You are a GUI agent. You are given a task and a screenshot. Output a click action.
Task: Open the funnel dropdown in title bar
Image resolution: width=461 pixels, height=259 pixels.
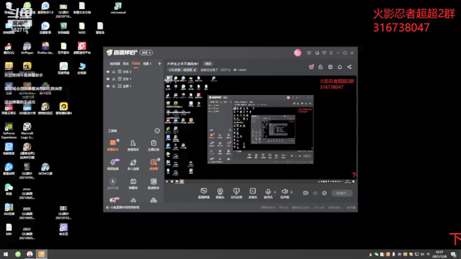324,53
